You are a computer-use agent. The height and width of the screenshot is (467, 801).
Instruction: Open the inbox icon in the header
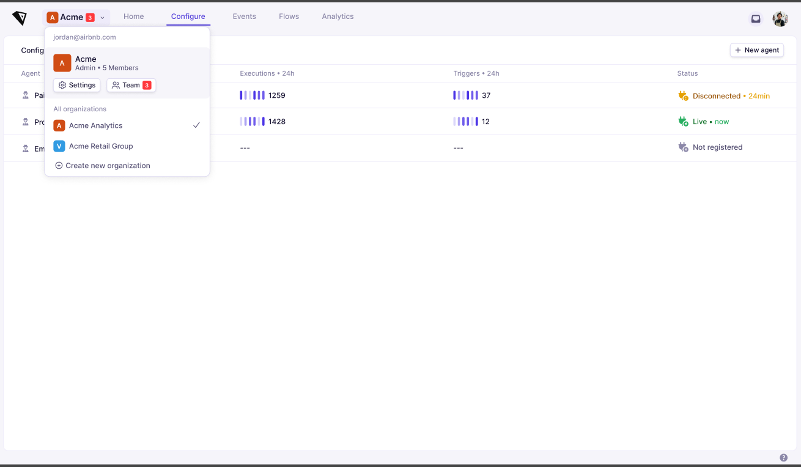[756, 19]
